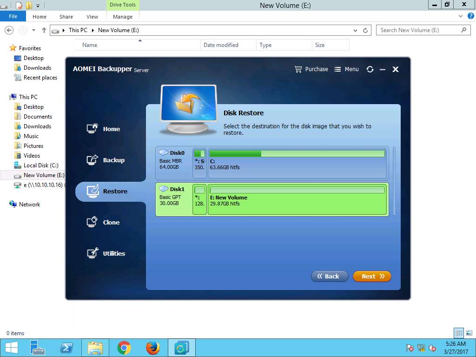
Task: Launch Google Chrome from taskbar
Action: click(124, 348)
